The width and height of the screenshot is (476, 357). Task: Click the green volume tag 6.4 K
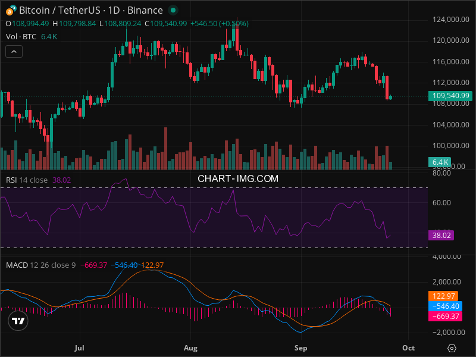[x=440, y=162]
